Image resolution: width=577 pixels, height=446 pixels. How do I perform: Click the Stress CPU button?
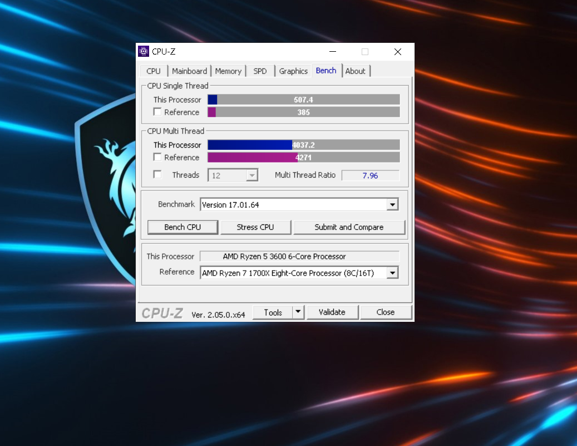tap(255, 227)
